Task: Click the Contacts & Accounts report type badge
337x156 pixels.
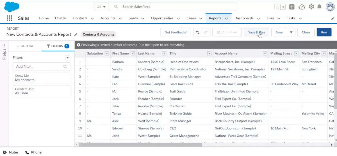Action: [98, 34]
